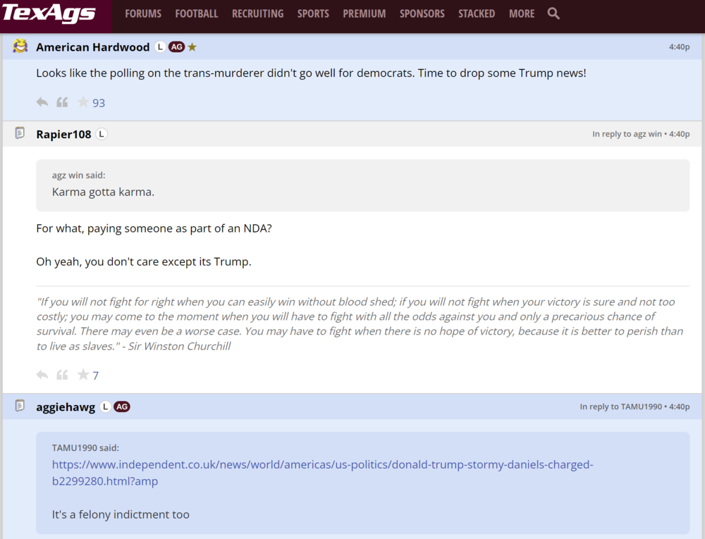Screen dimensions: 705x539
Task: Open the aggiehawg user profile name
Action: click(66, 407)
